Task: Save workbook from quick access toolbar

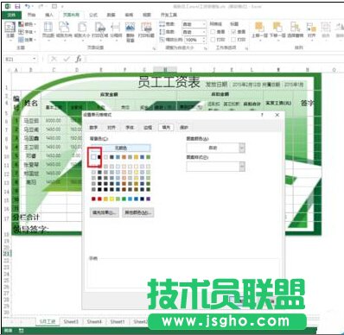Action: point(17,6)
